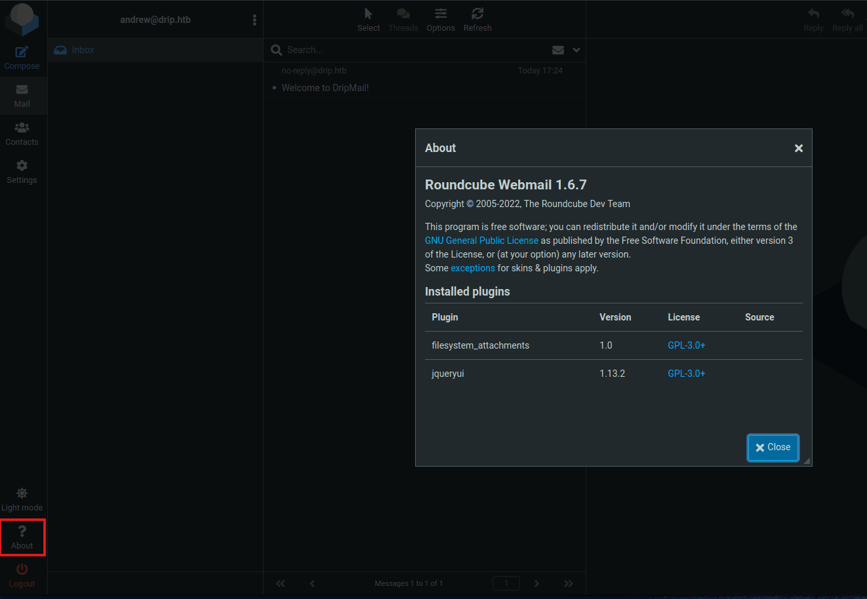Open the folder actions three-dot menu
The width and height of the screenshot is (867, 599).
254,20
